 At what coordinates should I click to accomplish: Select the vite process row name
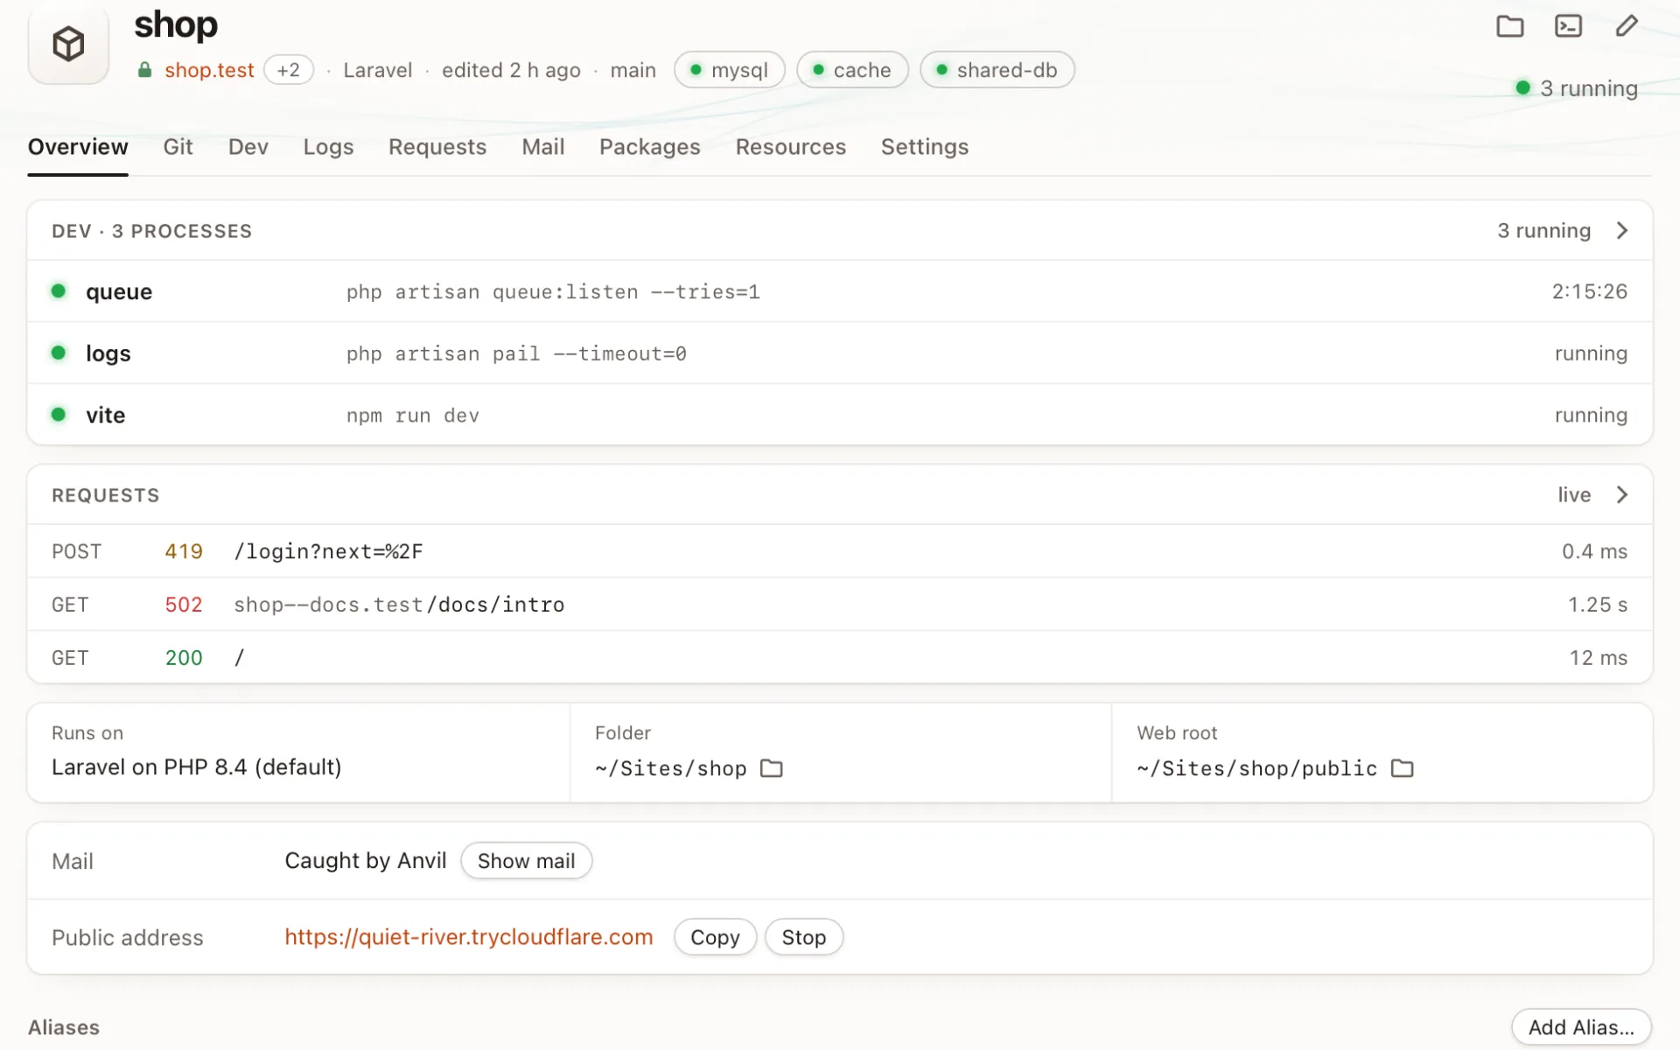click(x=106, y=415)
